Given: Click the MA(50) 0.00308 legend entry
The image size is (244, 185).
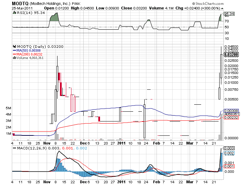Looking at the screenshot, I should tap(26, 51).
